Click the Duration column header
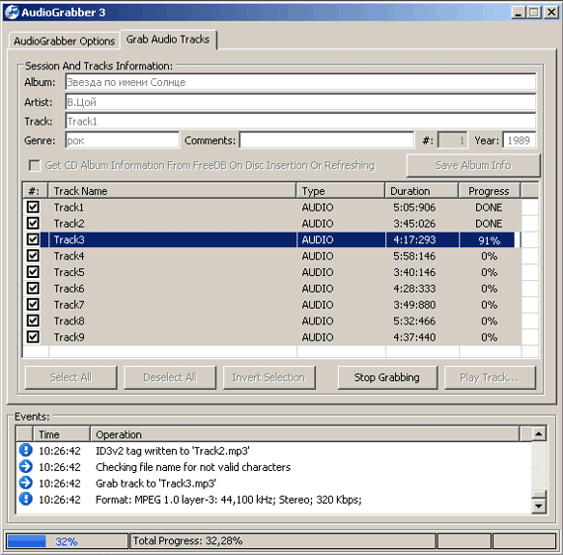 coord(422,191)
